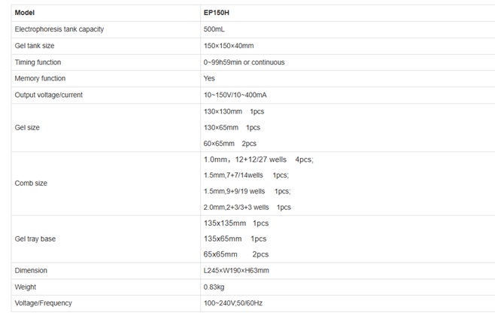Click the L245×W190×H63mm dimension value
Viewport: 495px width, 316px height.
(x=236, y=271)
